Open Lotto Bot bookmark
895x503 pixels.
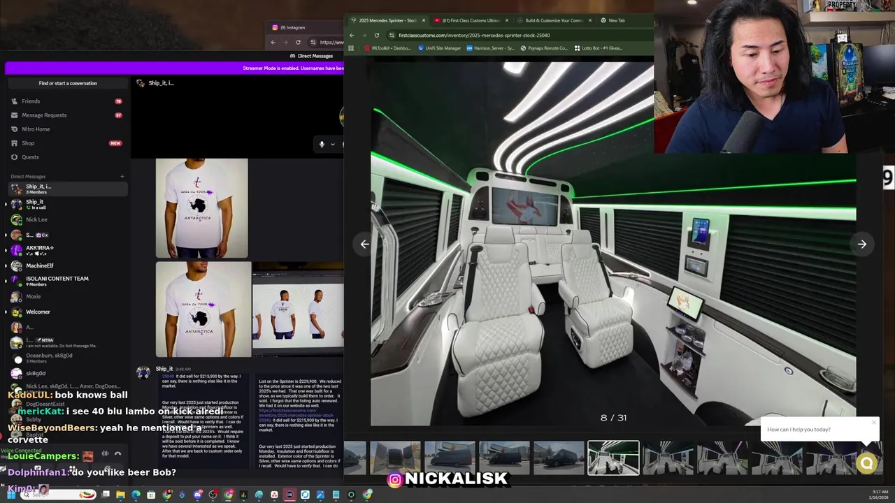point(598,48)
